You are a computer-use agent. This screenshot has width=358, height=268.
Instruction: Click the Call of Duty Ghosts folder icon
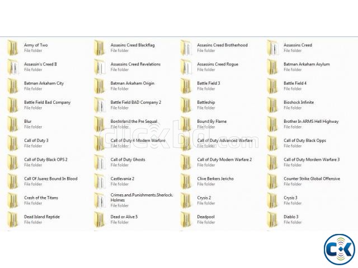[99, 162]
